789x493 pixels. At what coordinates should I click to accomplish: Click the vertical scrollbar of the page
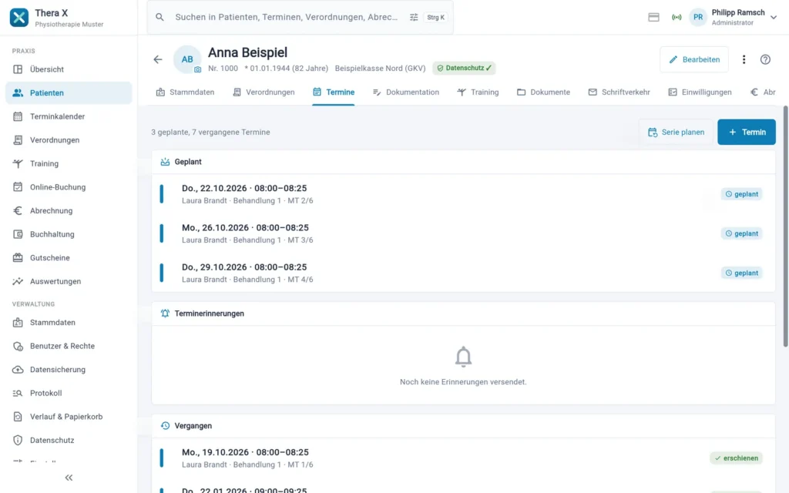[x=785, y=226]
